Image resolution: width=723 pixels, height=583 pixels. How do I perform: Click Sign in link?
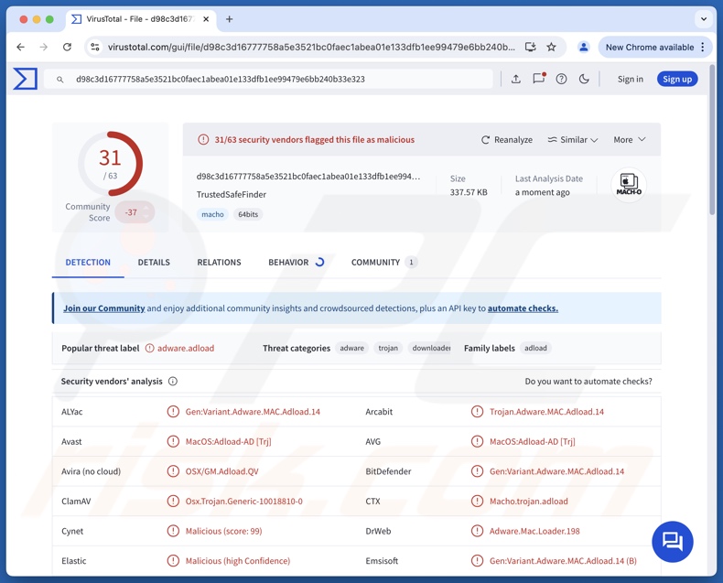(631, 79)
